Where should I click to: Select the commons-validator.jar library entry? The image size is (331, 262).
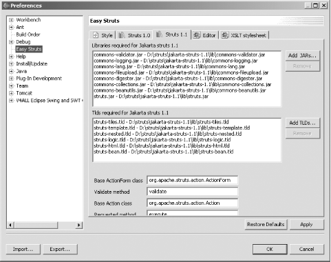click(x=180, y=54)
